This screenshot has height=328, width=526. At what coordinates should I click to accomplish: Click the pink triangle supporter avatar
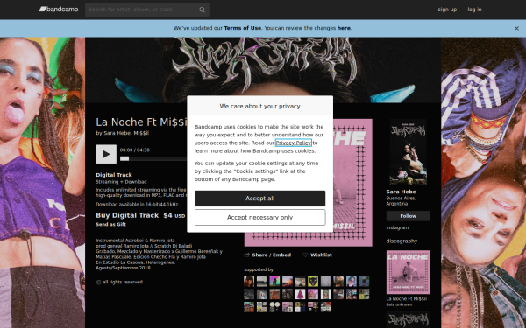[300, 294]
